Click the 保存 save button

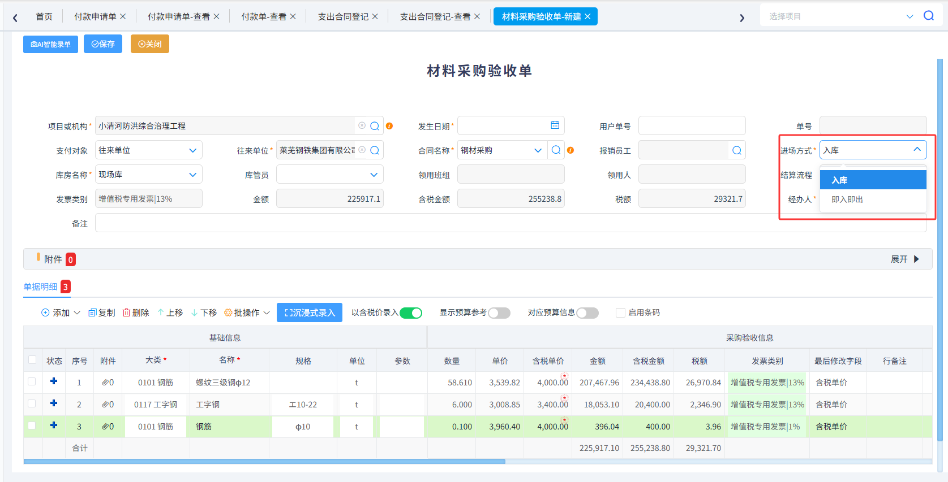[x=103, y=44]
